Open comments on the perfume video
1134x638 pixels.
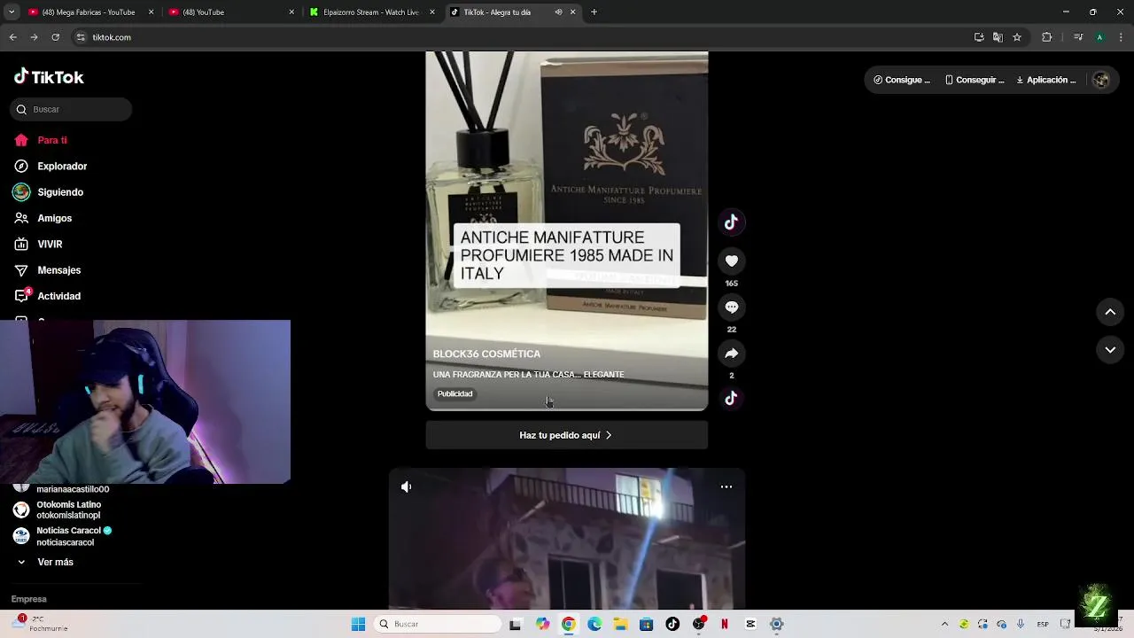coord(732,307)
